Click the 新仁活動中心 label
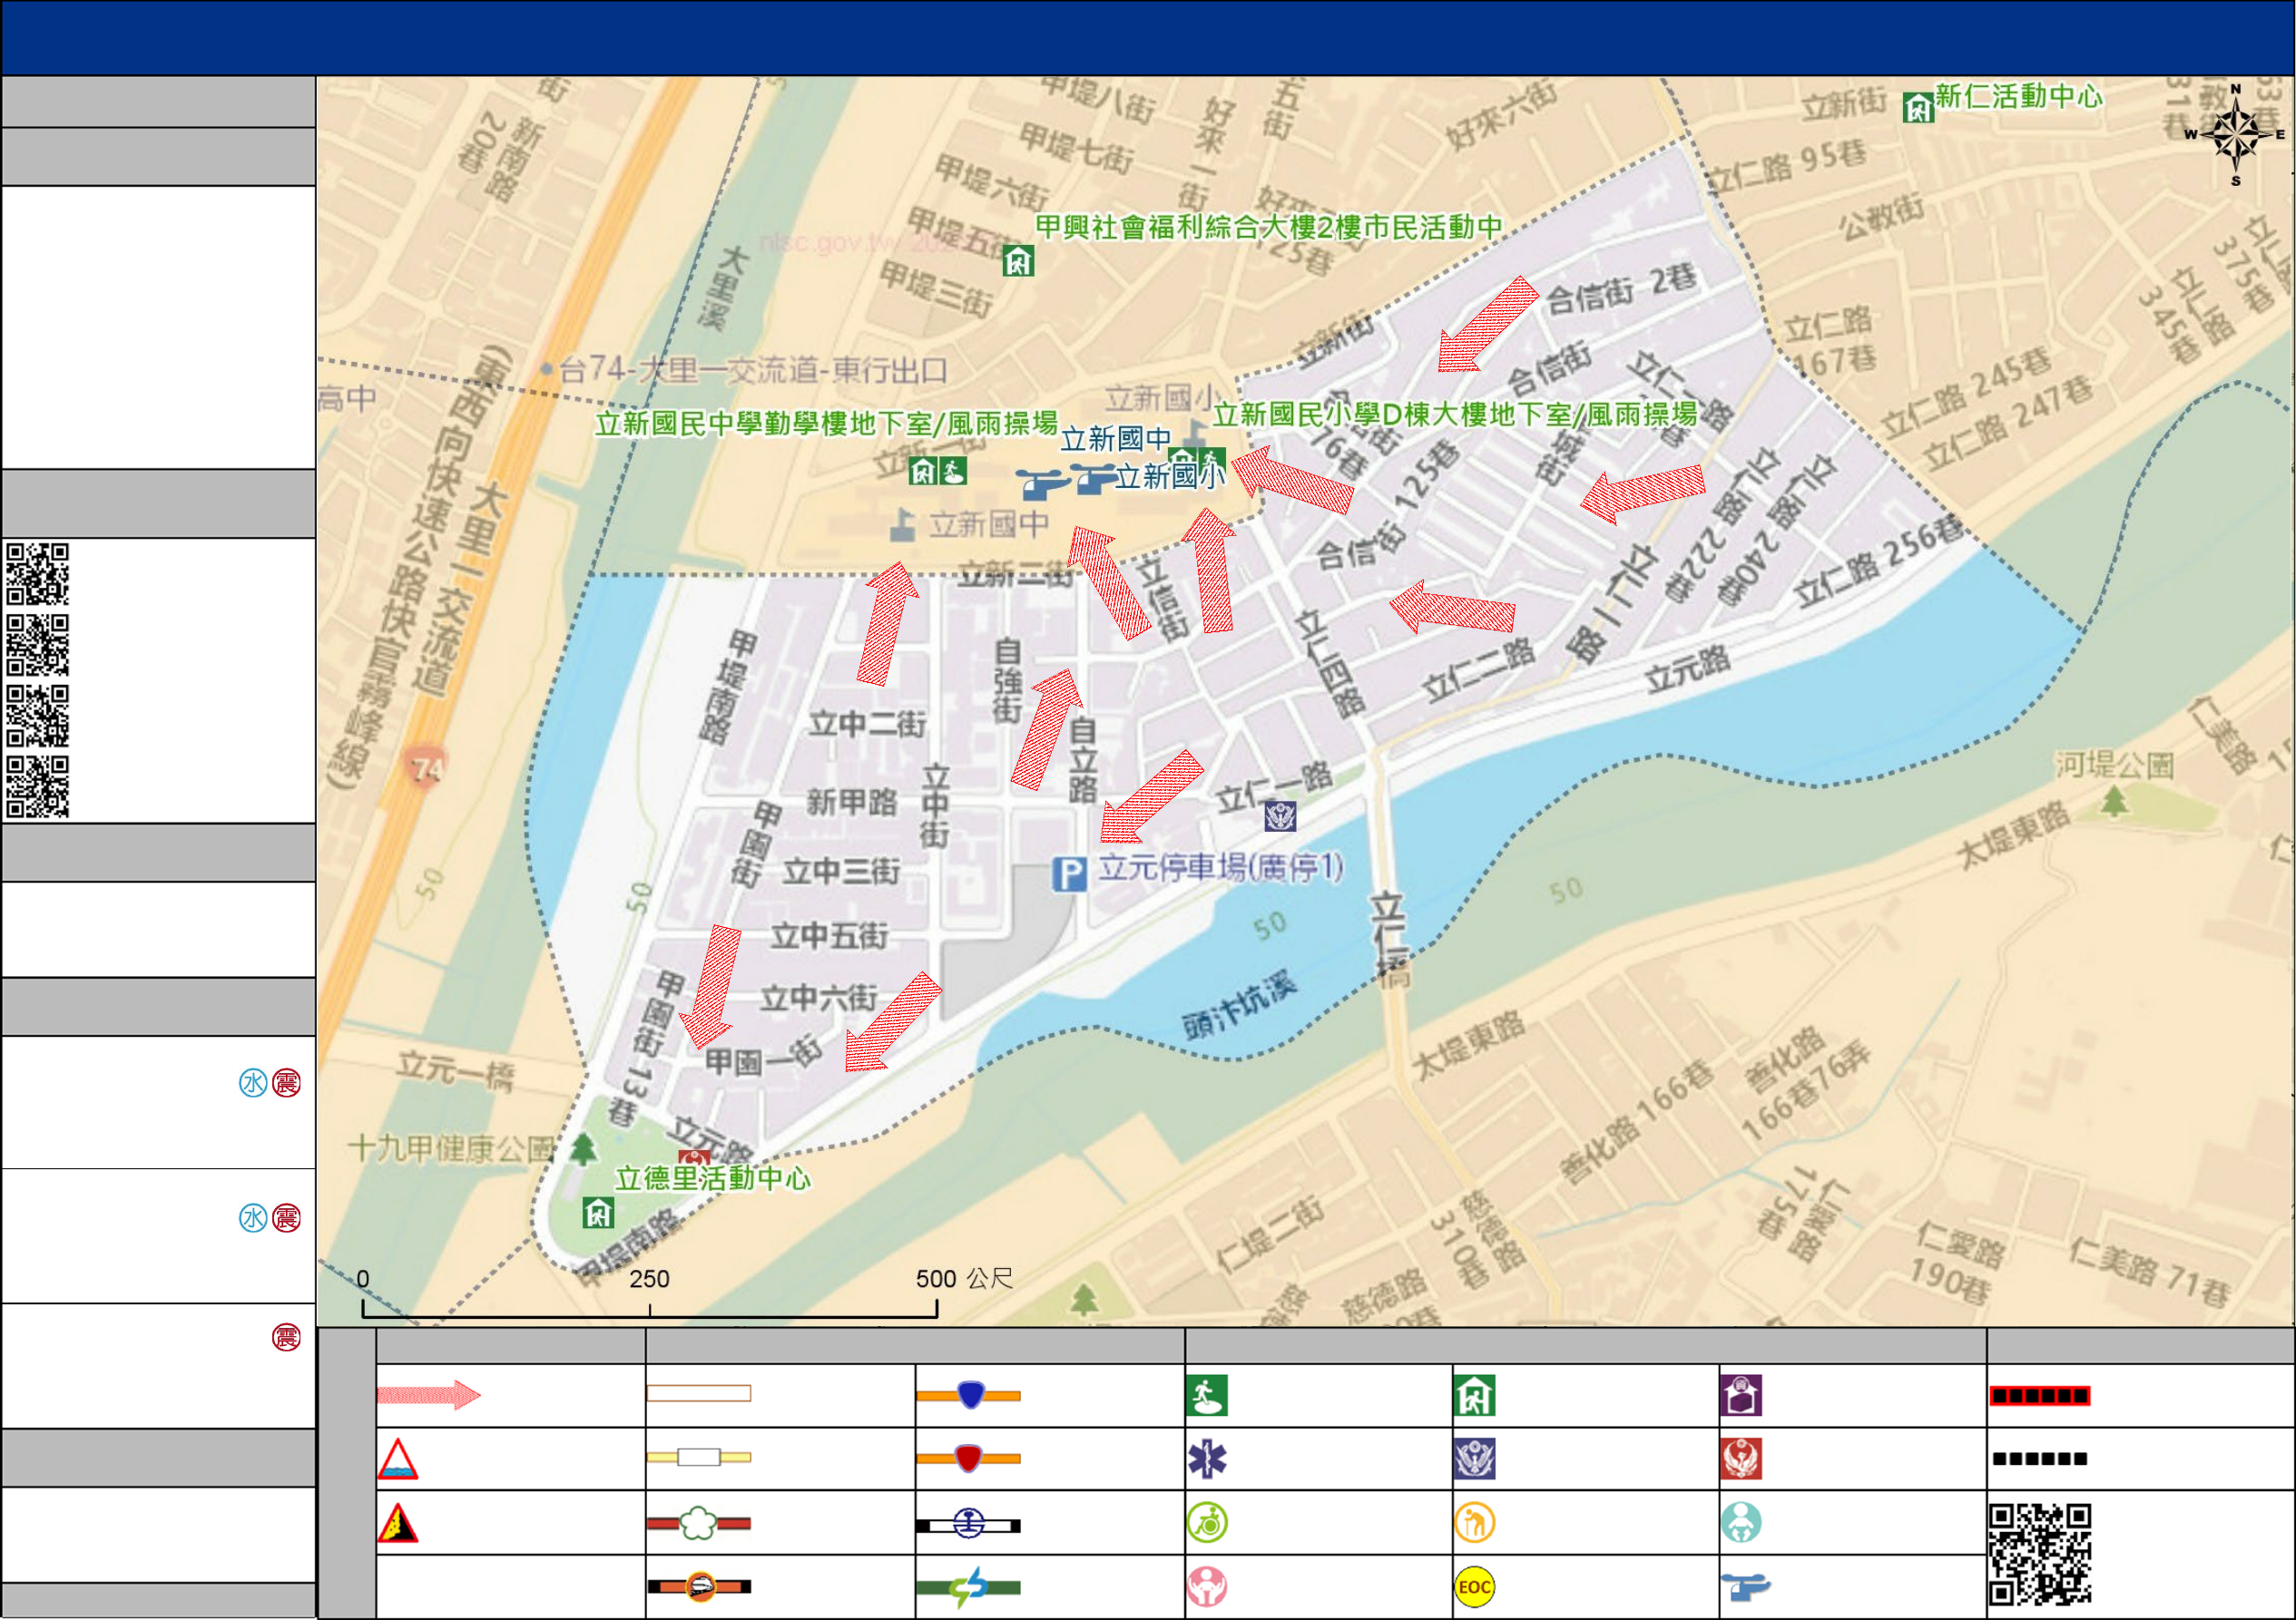 pyautogui.click(x=2018, y=96)
